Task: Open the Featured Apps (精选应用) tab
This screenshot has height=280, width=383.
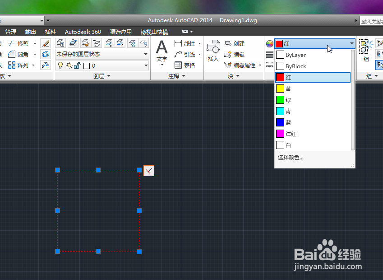Action: (x=120, y=32)
